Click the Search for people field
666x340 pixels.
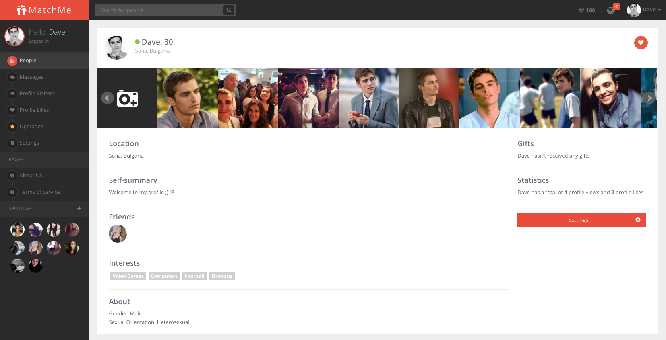pos(160,10)
